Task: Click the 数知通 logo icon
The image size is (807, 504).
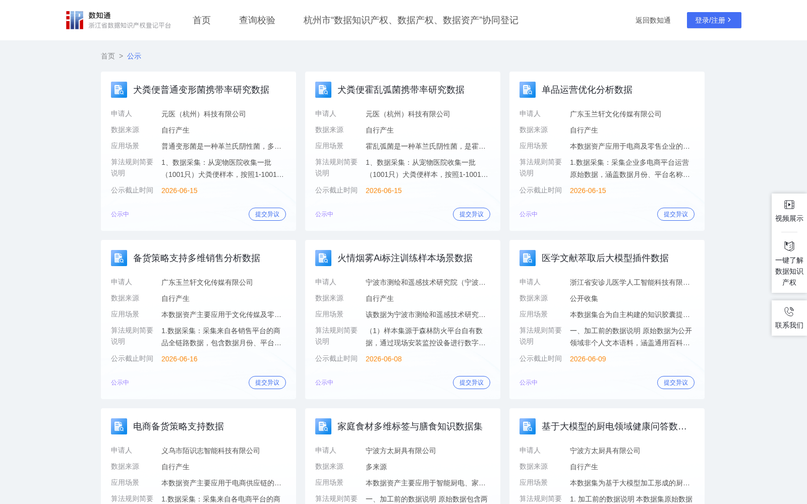Action: [75, 20]
